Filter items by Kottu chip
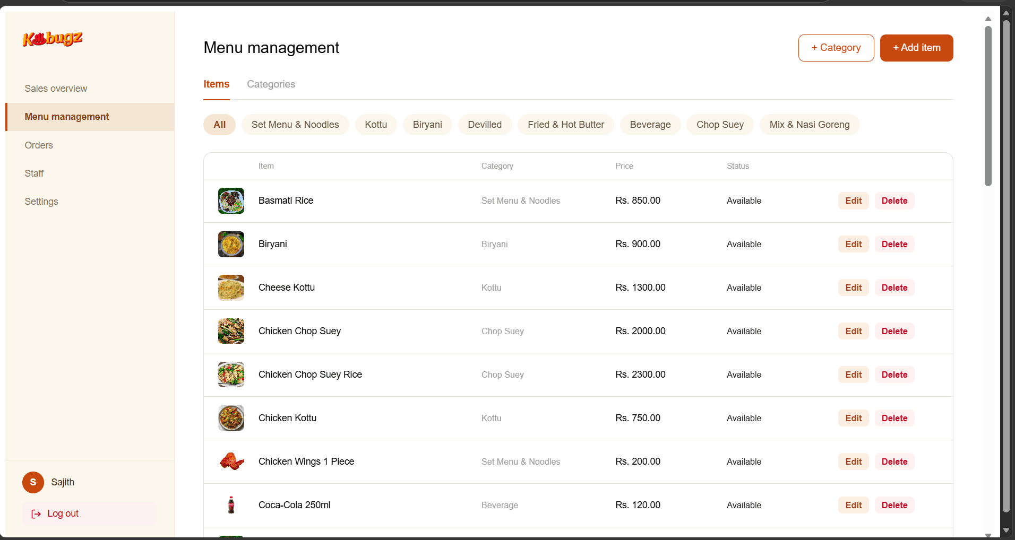Screen dimensions: 1015x540 click(x=376, y=125)
